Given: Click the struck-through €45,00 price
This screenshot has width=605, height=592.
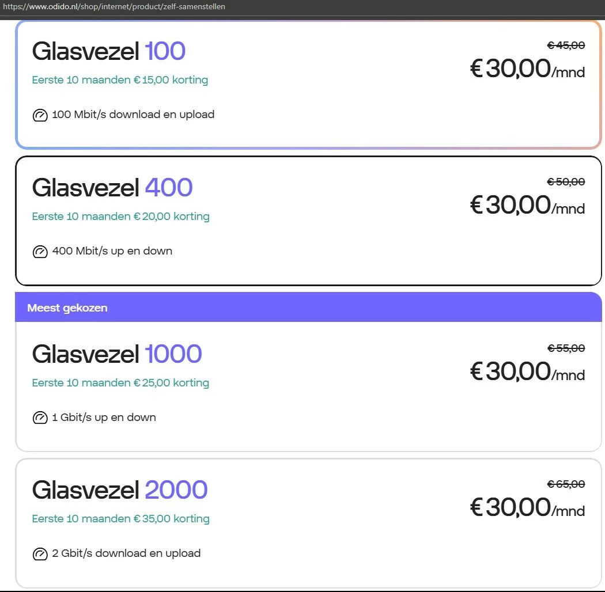Looking at the screenshot, I should coord(566,46).
